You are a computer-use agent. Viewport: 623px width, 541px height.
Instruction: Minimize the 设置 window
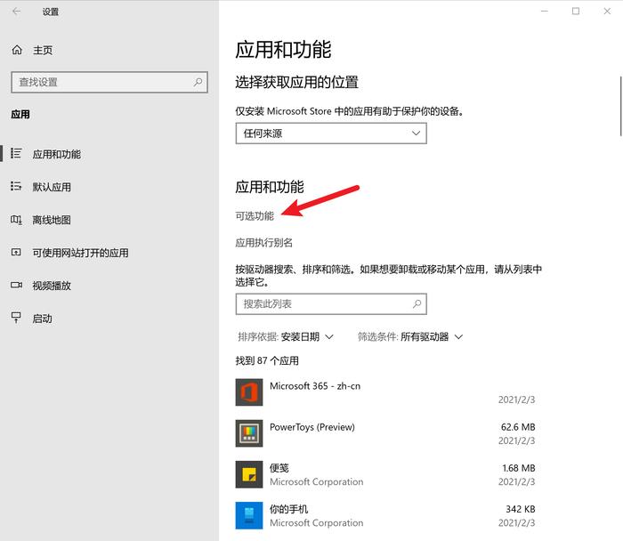point(545,11)
